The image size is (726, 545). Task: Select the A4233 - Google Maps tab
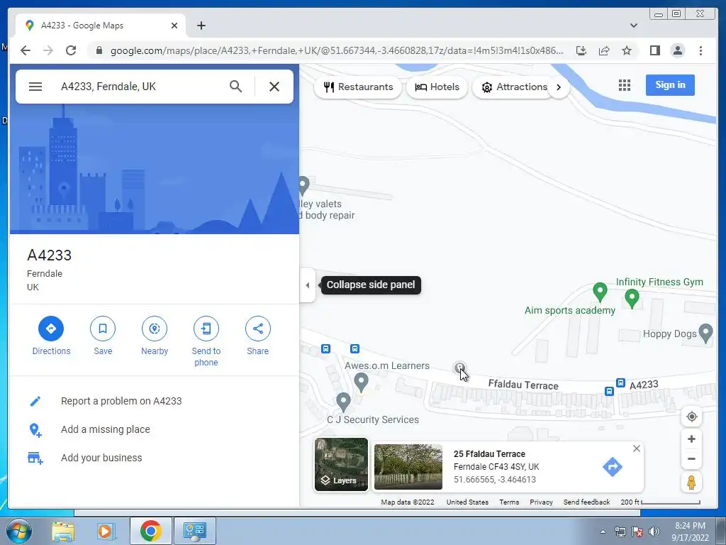(101, 26)
